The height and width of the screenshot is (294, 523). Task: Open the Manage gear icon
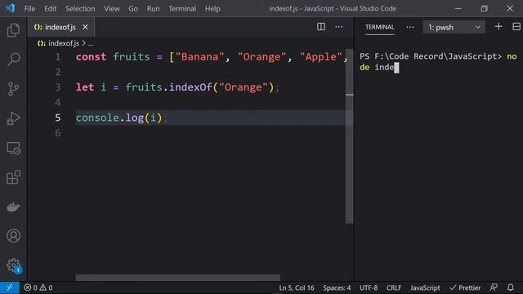click(13, 265)
